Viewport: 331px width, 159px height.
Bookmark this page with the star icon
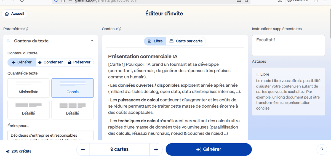(x=246, y=1)
